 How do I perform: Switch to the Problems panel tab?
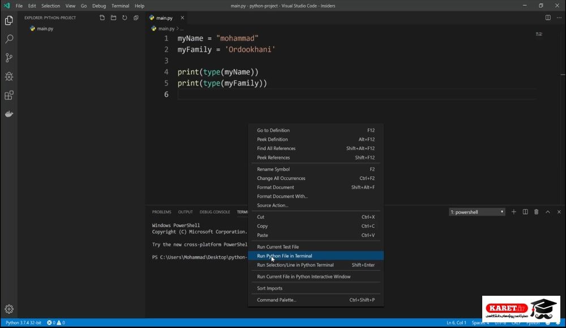[161, 212]
